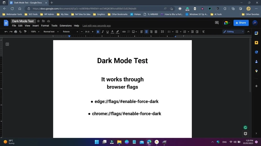Open the 'Last edit was seconds ago' link
Viewport: 261px width, 146px height.
pyautogui.click(x=96, y=26)
